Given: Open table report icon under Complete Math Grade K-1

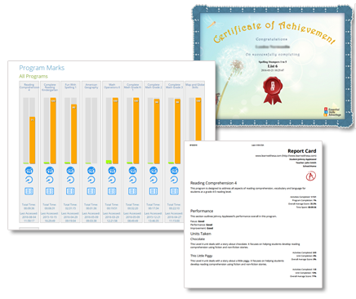Looking at the screenshot, I should click(132, 191).
